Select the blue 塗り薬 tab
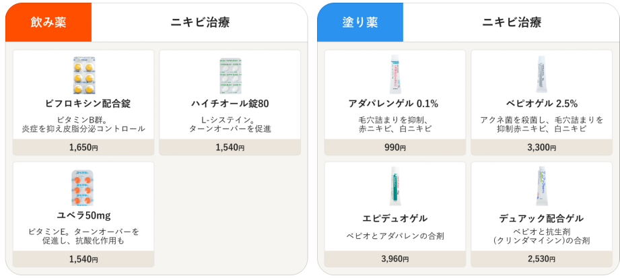The width and height of the screenshot is (620, 278). [x=360, y=22]
